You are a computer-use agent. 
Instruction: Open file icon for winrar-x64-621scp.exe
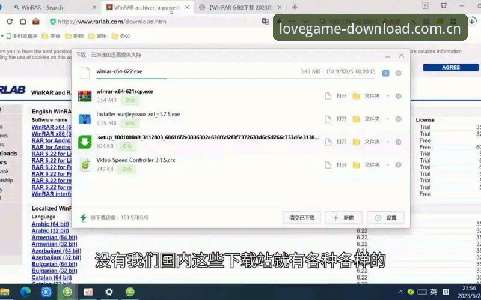pos(328,96)
